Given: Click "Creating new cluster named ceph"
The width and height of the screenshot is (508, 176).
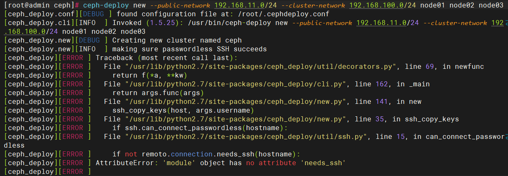Looking at the screenshot, I should 177,40.
